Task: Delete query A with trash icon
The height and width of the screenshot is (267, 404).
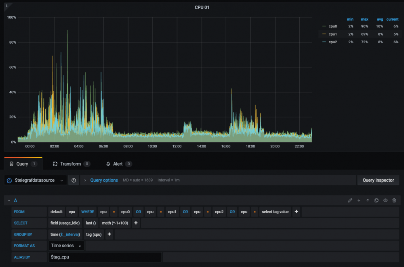Action: tap(394, 200)
